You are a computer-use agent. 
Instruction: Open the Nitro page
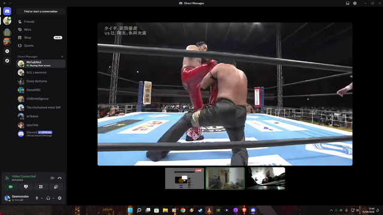(x=41, y=29)
